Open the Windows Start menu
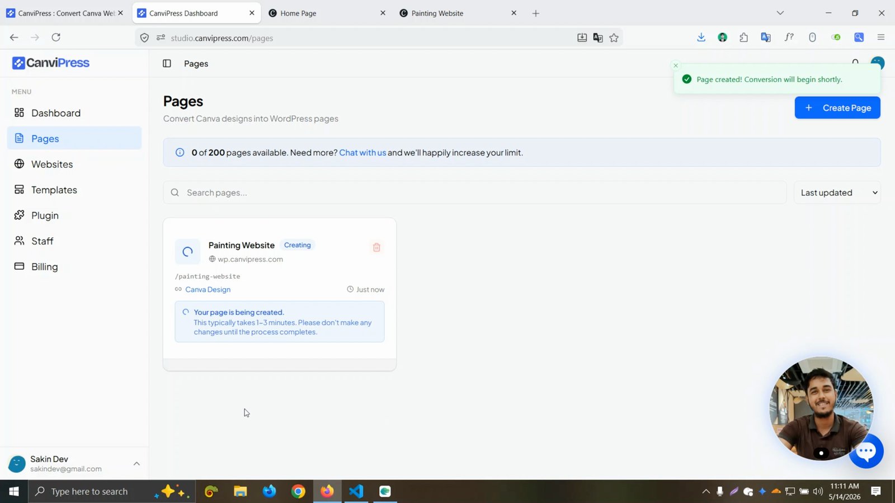The height and width of the screenshot is (503, 895). tap(14, 491)
